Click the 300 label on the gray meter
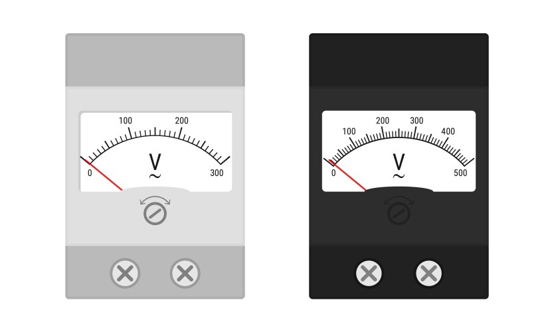554x332 pixels. pos(217,173)
